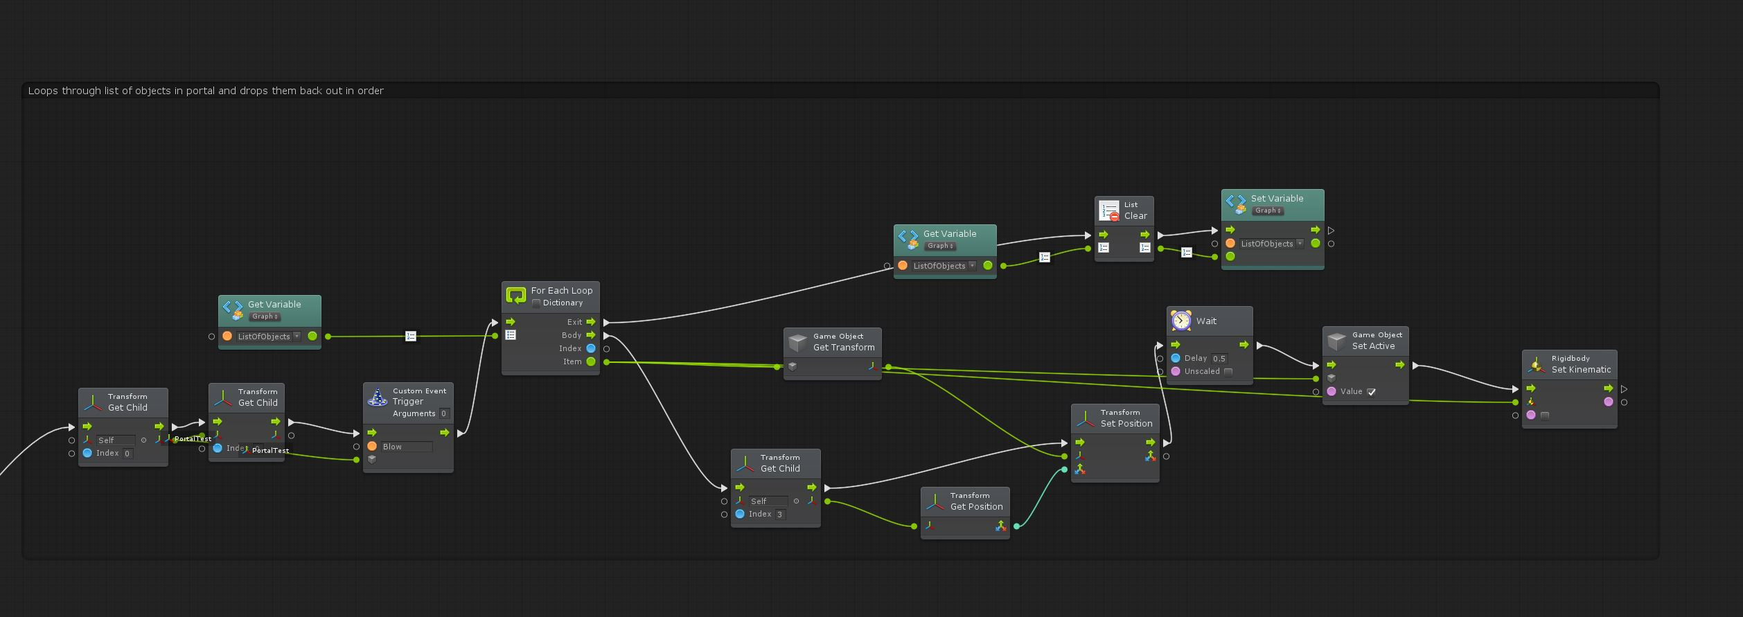Click the Game Object Set Active cube icon
1743x617 pixels.
1337,341
